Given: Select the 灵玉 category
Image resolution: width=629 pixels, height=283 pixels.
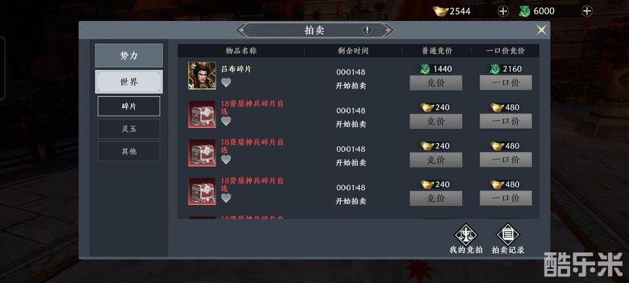Looking at the screenshot, I should [x=128, y=128].
